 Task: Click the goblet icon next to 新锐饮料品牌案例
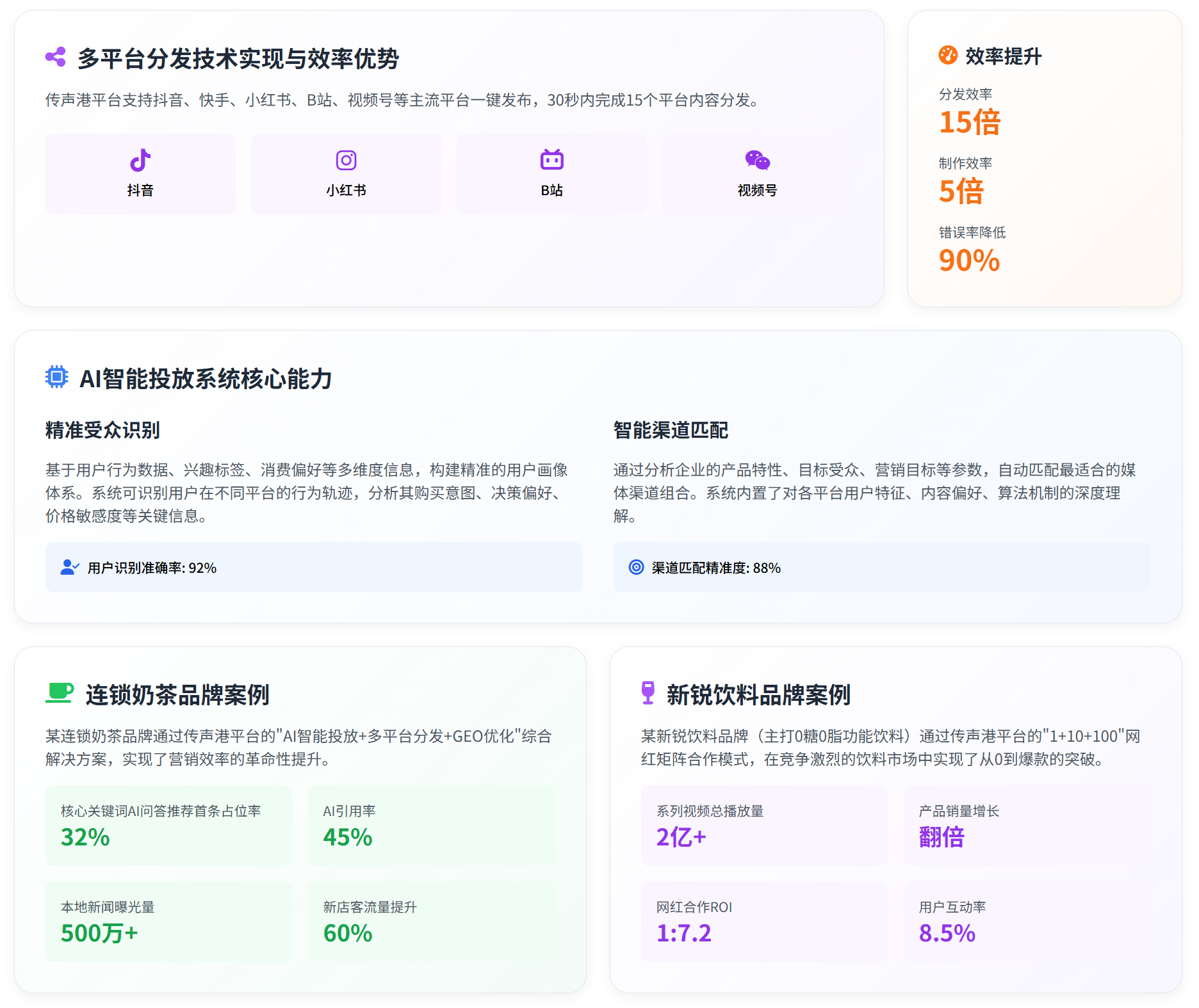pos(648,693)
